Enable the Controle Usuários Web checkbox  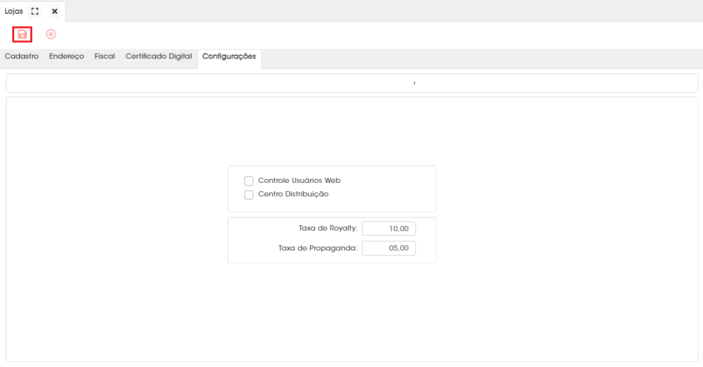[x=249, y=181]
